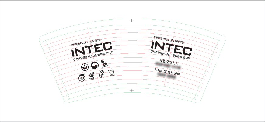Select the Korean tagline above the right INTEC

[169, 38]
